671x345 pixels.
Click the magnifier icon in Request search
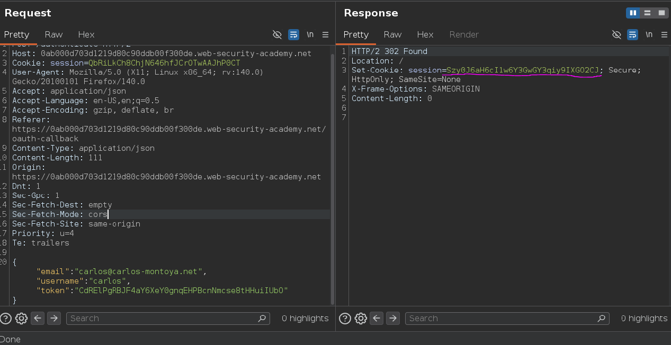click(262, 319)
